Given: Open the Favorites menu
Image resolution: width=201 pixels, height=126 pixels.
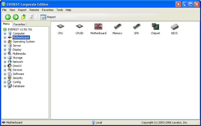Looking at the screenshot, I should 47,10.
